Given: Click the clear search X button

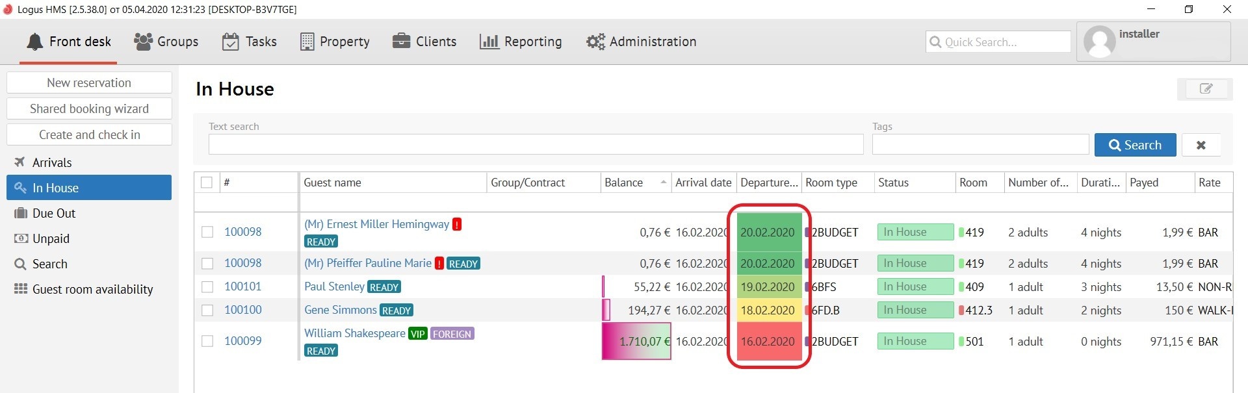Looking at the screenshot, I should [x=1201, y=145].
